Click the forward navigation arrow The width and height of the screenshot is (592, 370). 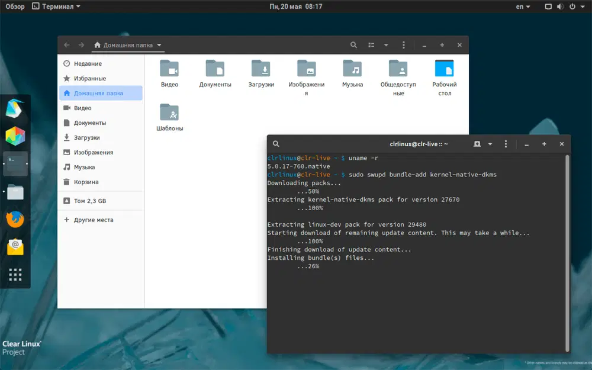(82, 45)
